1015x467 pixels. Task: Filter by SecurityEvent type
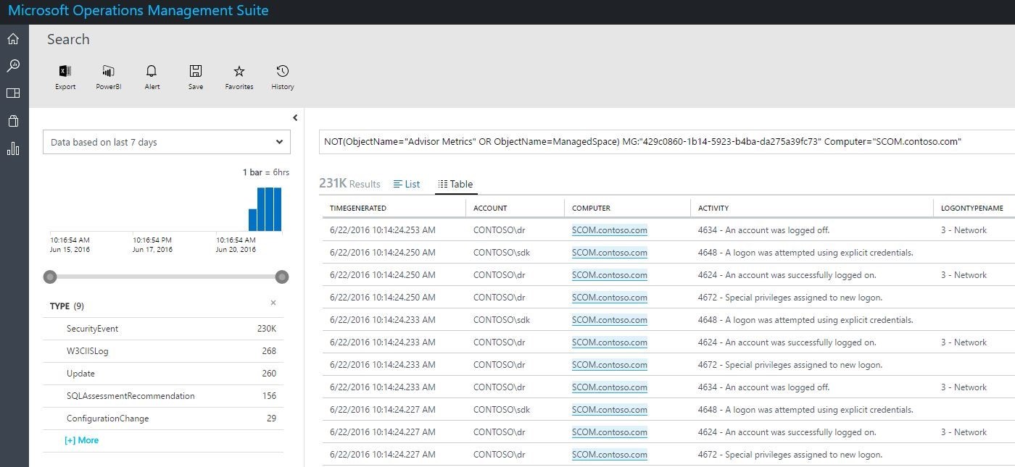click(92, 329)
